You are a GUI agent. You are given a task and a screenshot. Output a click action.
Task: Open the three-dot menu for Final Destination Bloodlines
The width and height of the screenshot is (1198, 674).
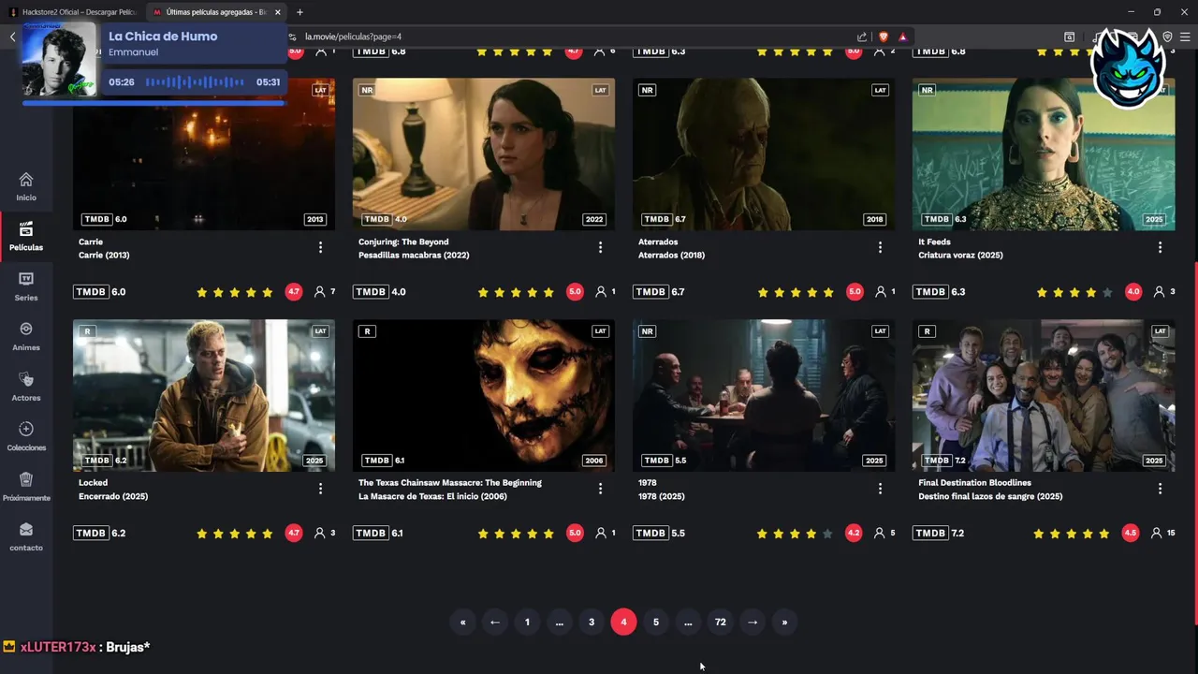(x=1160, y=489)
